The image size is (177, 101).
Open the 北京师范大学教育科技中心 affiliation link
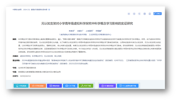click(100, 34)
